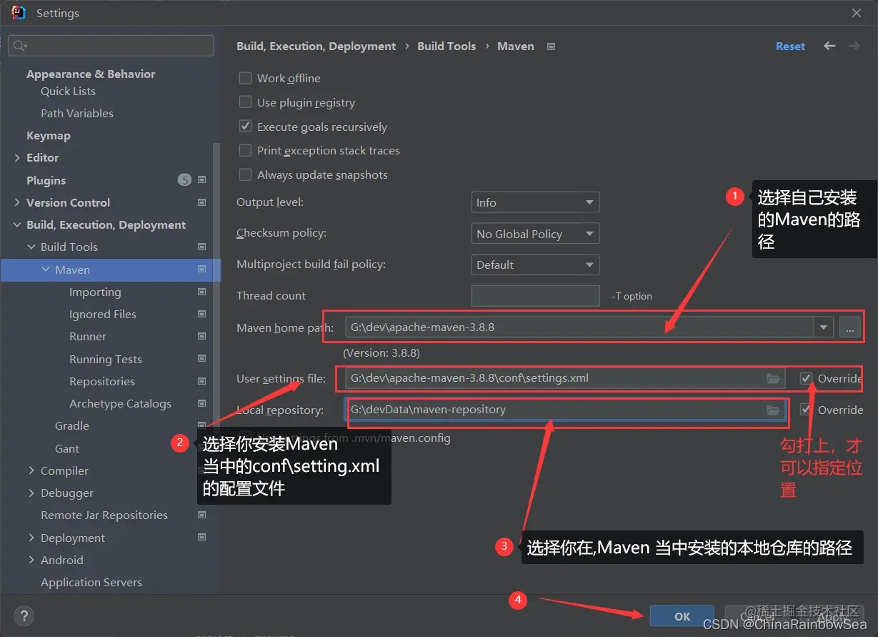Open Path Variables settings page

(77, 113)
